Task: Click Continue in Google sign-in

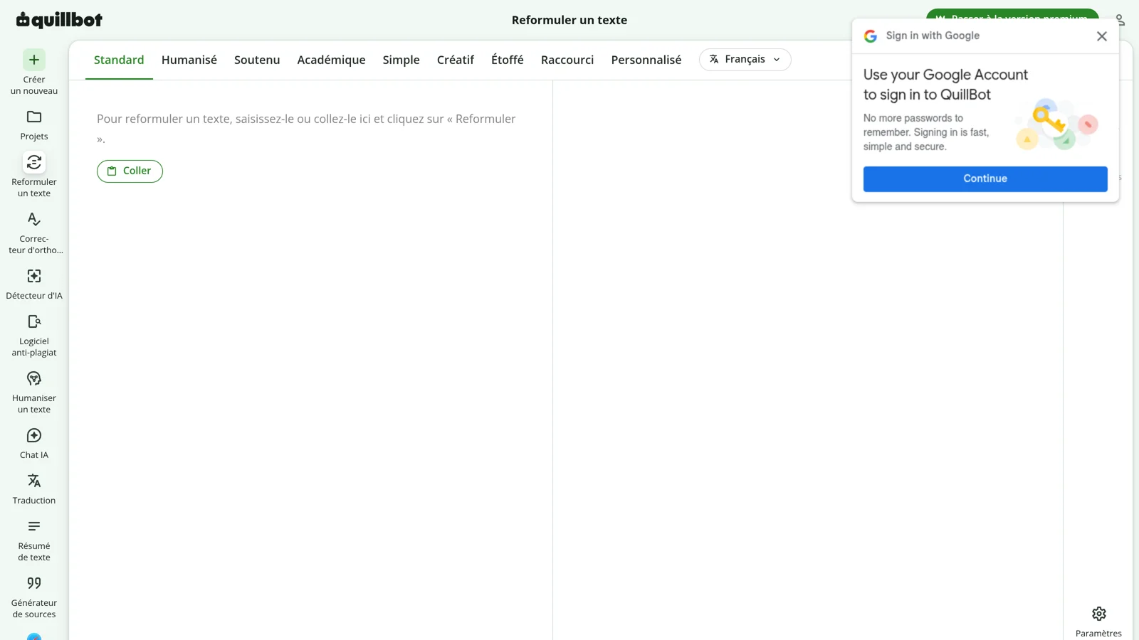Action: pyautogui.click(x=985, y=178)
